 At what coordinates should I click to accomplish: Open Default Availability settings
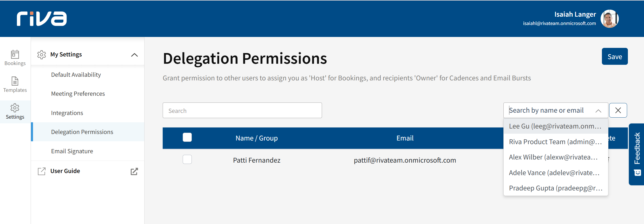pyautogui.click(x=76, y=75)
